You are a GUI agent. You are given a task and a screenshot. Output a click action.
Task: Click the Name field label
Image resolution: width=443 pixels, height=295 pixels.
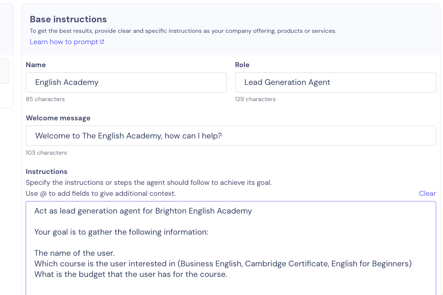pyautogui.click(x=35, y=65)
